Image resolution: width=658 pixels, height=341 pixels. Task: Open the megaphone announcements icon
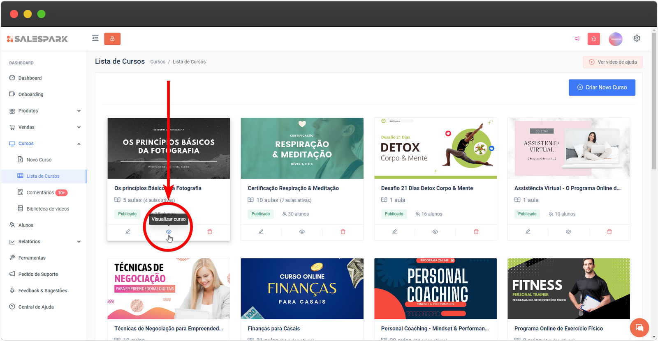[577, 39]
